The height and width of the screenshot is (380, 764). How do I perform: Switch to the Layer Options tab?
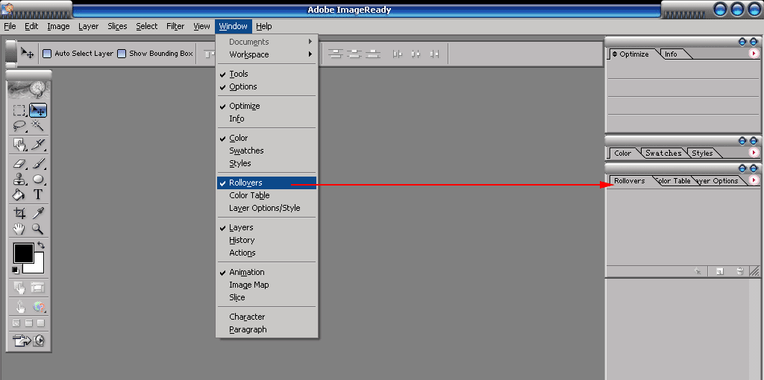point(718,180)
